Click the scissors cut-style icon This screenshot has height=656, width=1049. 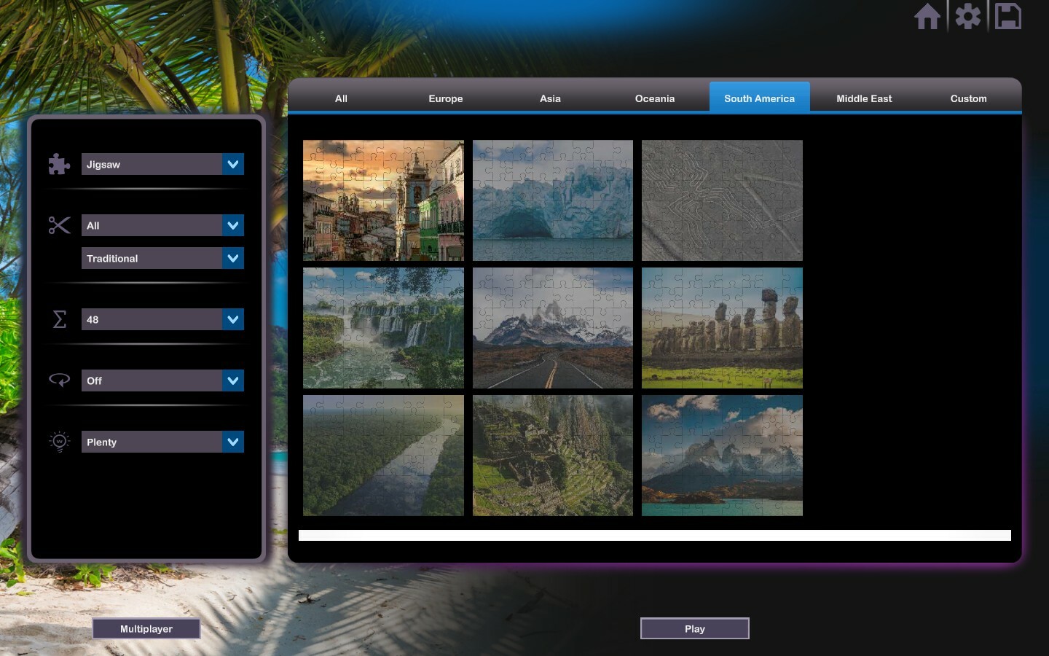pos(59,225)
